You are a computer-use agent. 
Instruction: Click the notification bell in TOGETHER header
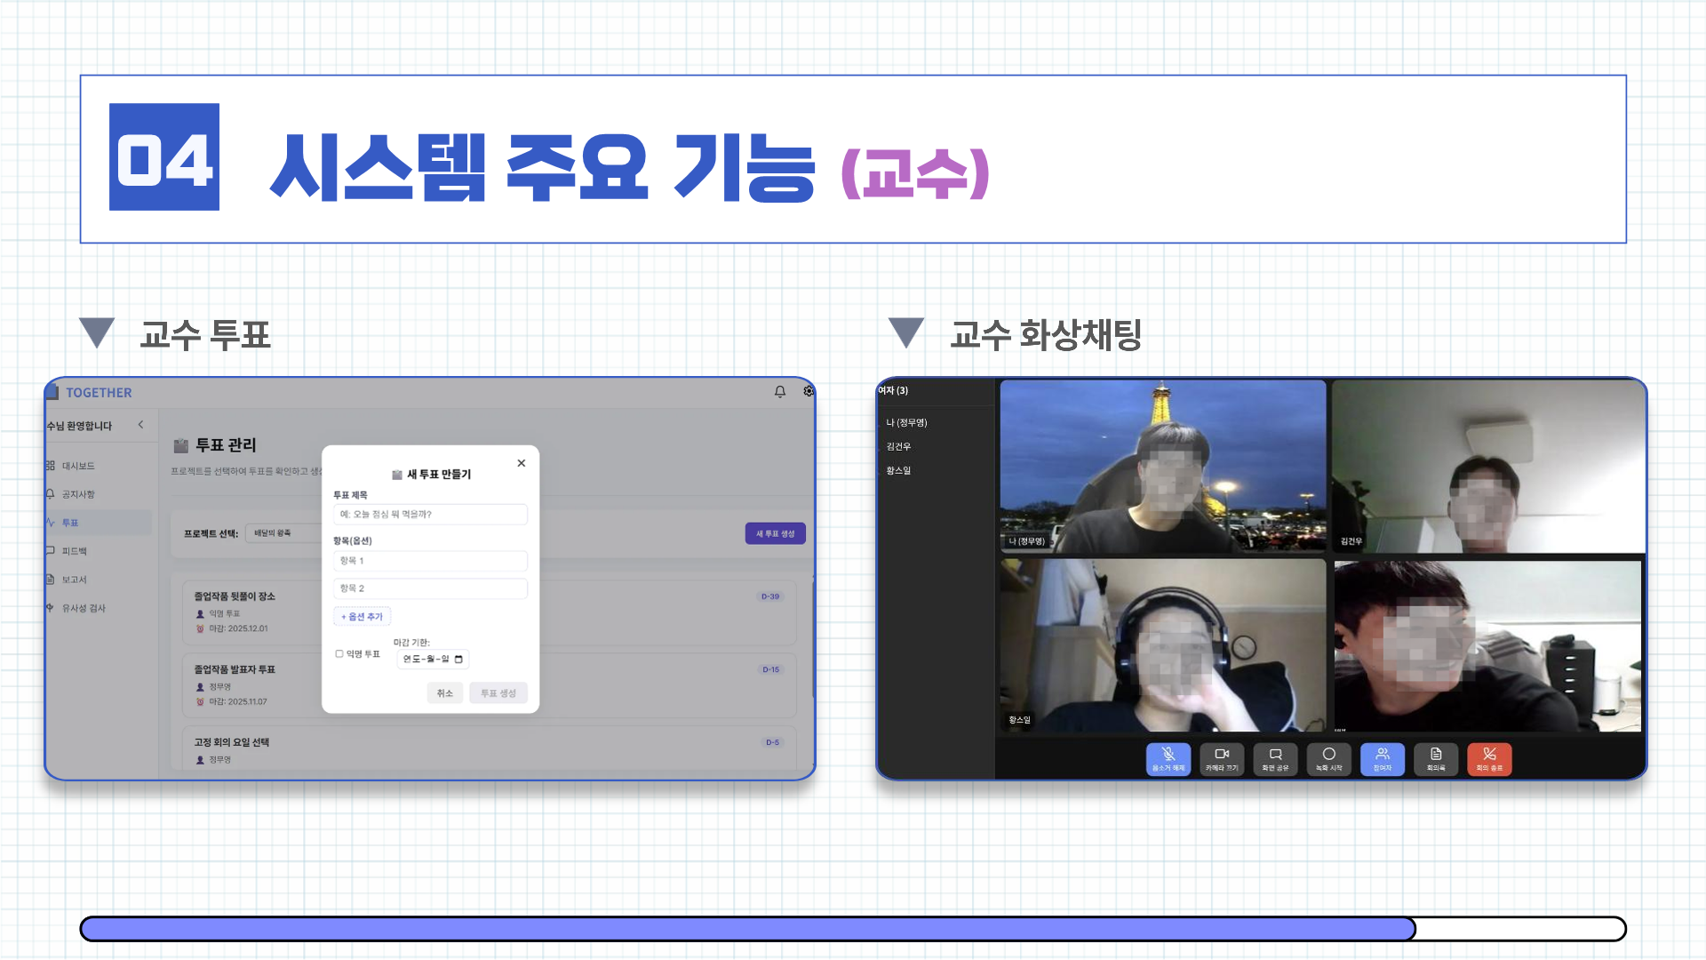tap(780, 392)
